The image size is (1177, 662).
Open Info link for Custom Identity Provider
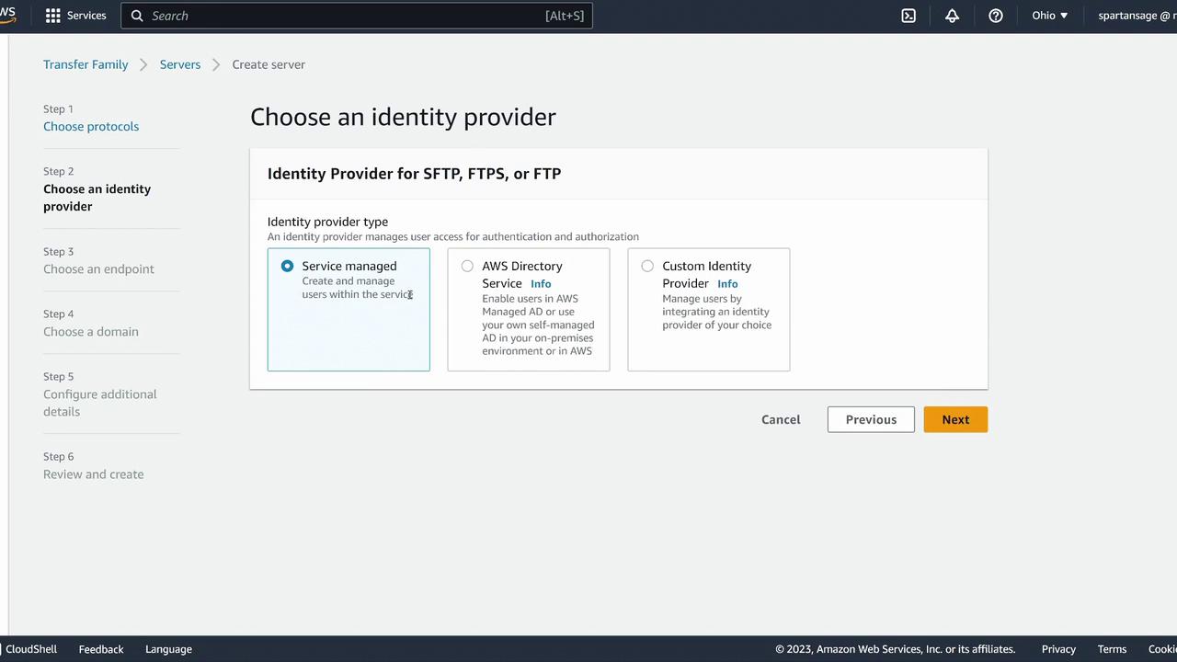727,284
